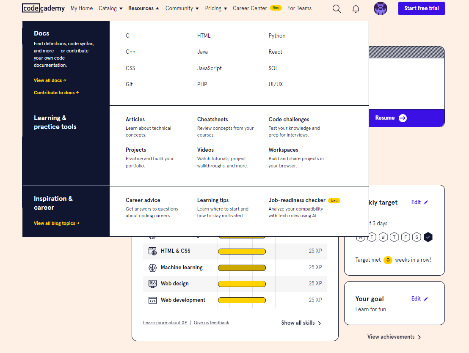The height and width of the screenshot is (353, 469).
Task: Click the HTML & CSS skill icon
Action: pyautogui.click(x=152, y=251)
